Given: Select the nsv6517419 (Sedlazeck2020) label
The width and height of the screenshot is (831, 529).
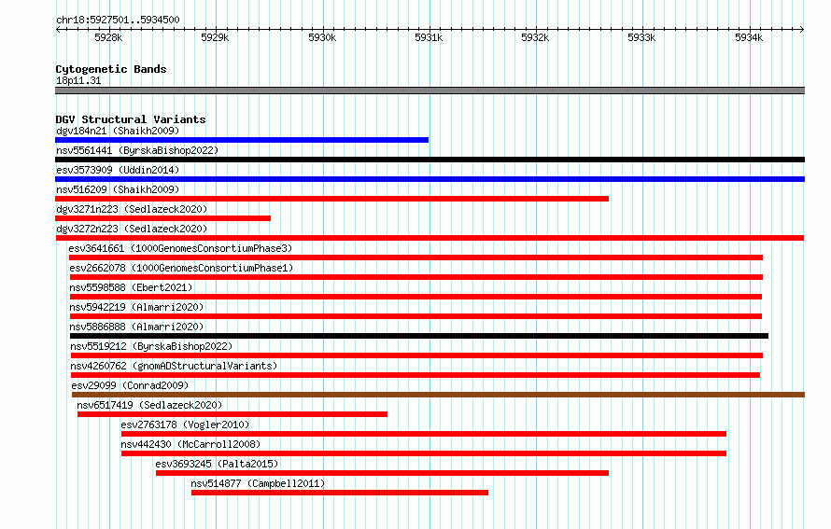Looking at the screenshot, I should 149,405.
